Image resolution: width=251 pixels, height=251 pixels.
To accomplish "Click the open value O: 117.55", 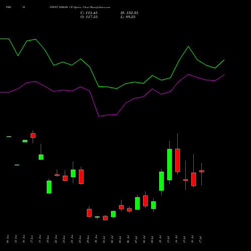I will (x=89, y=17).
